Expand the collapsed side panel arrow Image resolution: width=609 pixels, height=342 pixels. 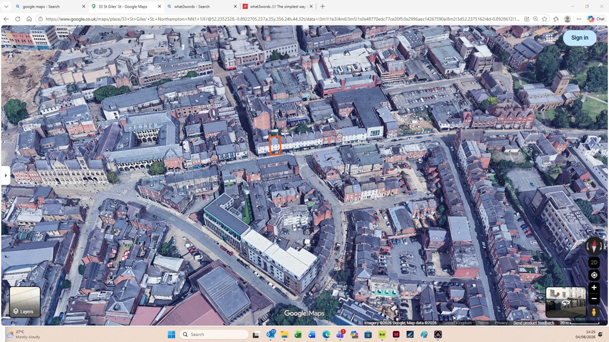[5, 175]
